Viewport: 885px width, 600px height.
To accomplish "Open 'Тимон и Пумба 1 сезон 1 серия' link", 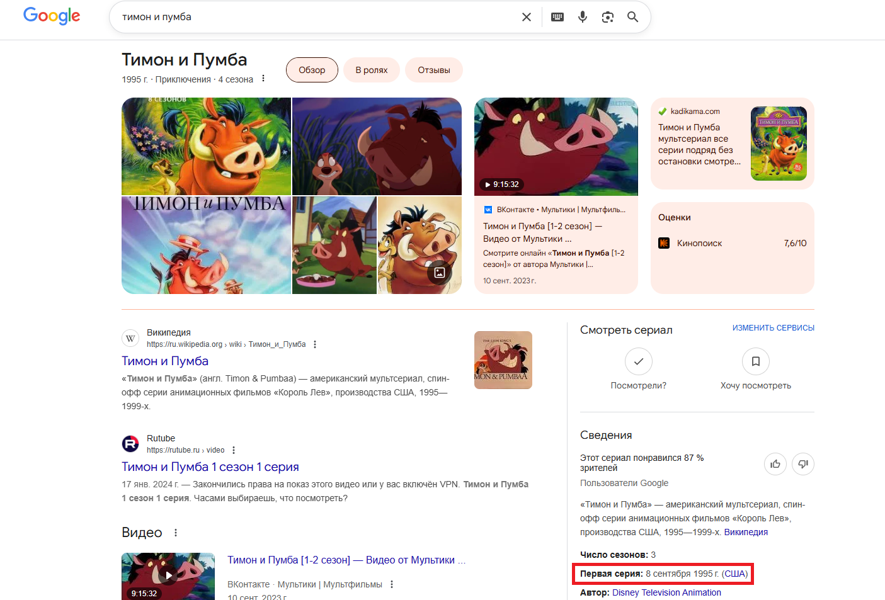I will tap(210, 467).
